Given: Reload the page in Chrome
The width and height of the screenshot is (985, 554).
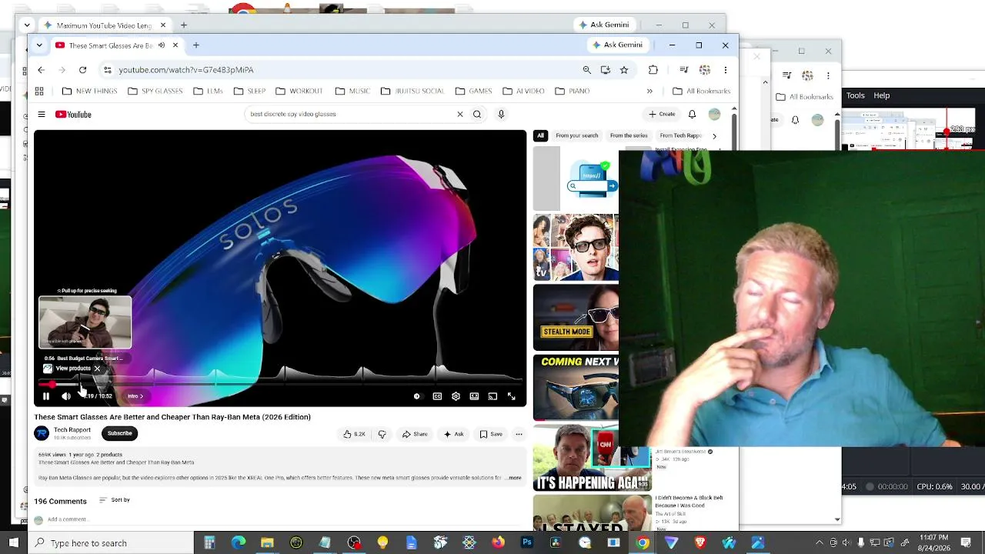Looking at the screenshot, I should (82, 70).
